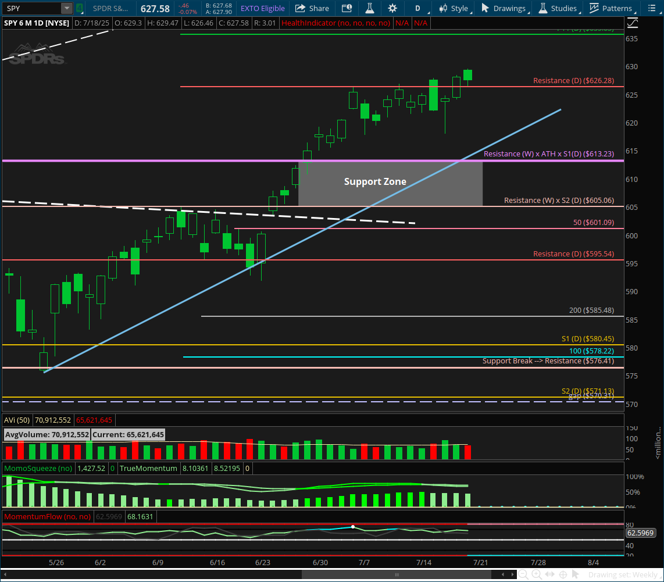Select the Resistance (D) ($626.28) line label
664x582 pixels.
tap(573, 80)
